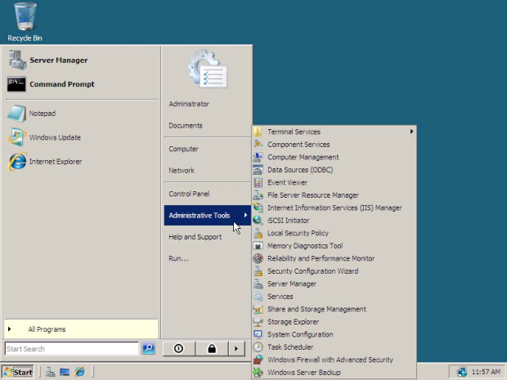
Task: Click the lock computer button
Action: point(212,349)
